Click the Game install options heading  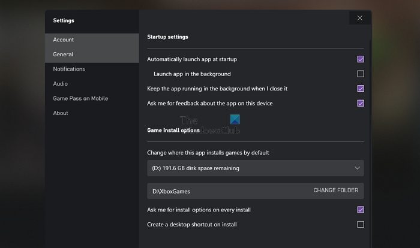coord(173,130)
